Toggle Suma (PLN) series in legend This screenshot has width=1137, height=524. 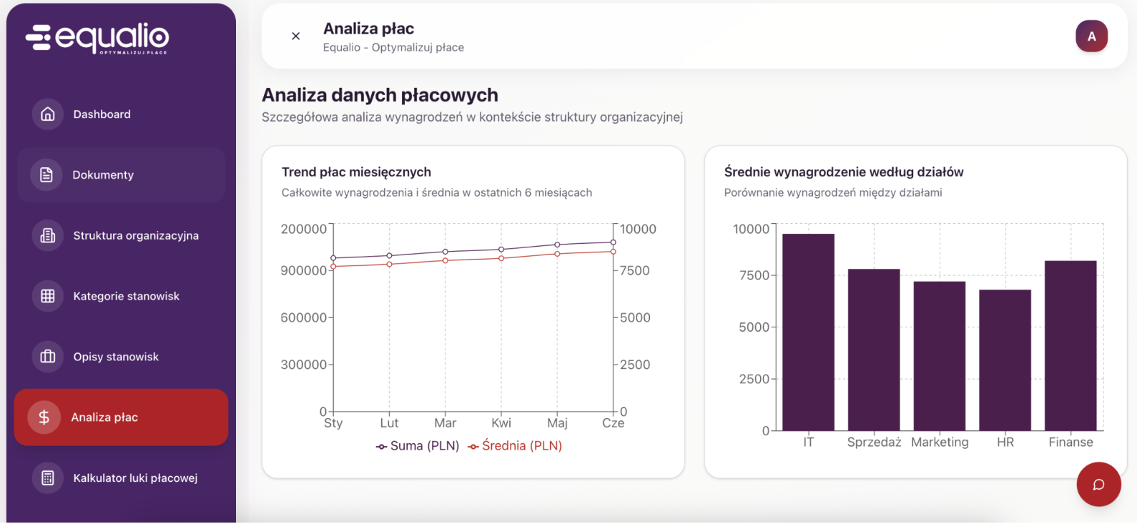[x=418, y=446]
